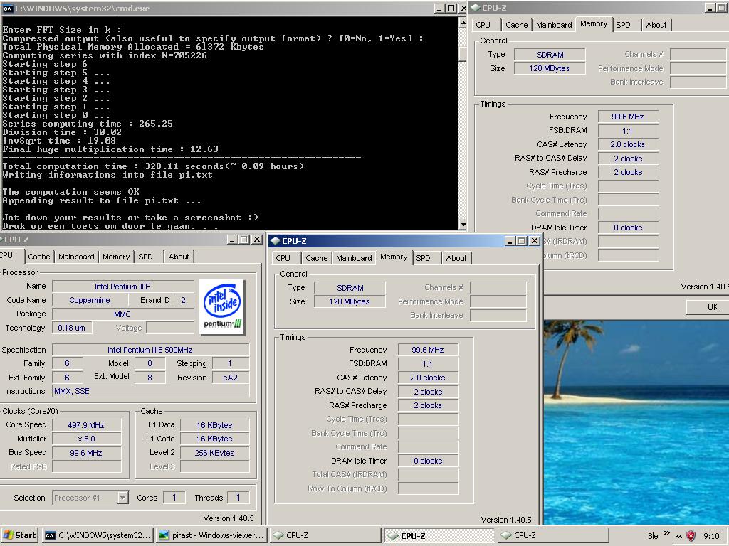Open Cache tab in front CPU-Z window
Image resolution: width=729 pixels, height=546 pixels.
316,258
